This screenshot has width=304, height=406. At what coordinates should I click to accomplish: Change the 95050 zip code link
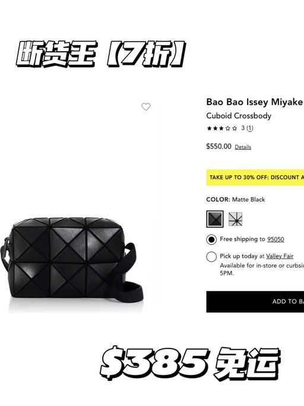coord(275,239)
